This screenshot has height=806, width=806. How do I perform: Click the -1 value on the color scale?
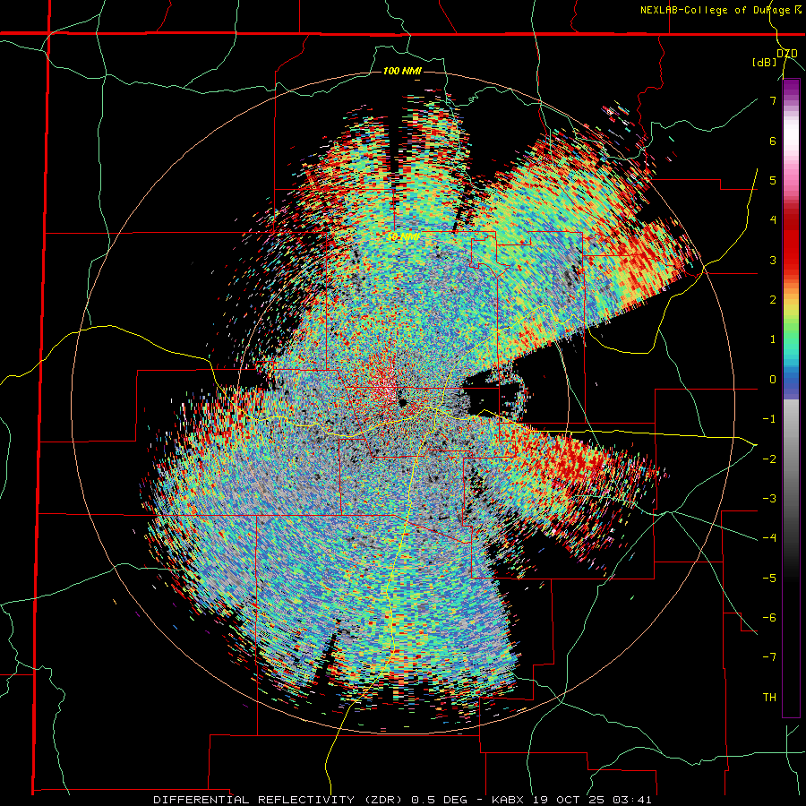click(x=769, y=419)
